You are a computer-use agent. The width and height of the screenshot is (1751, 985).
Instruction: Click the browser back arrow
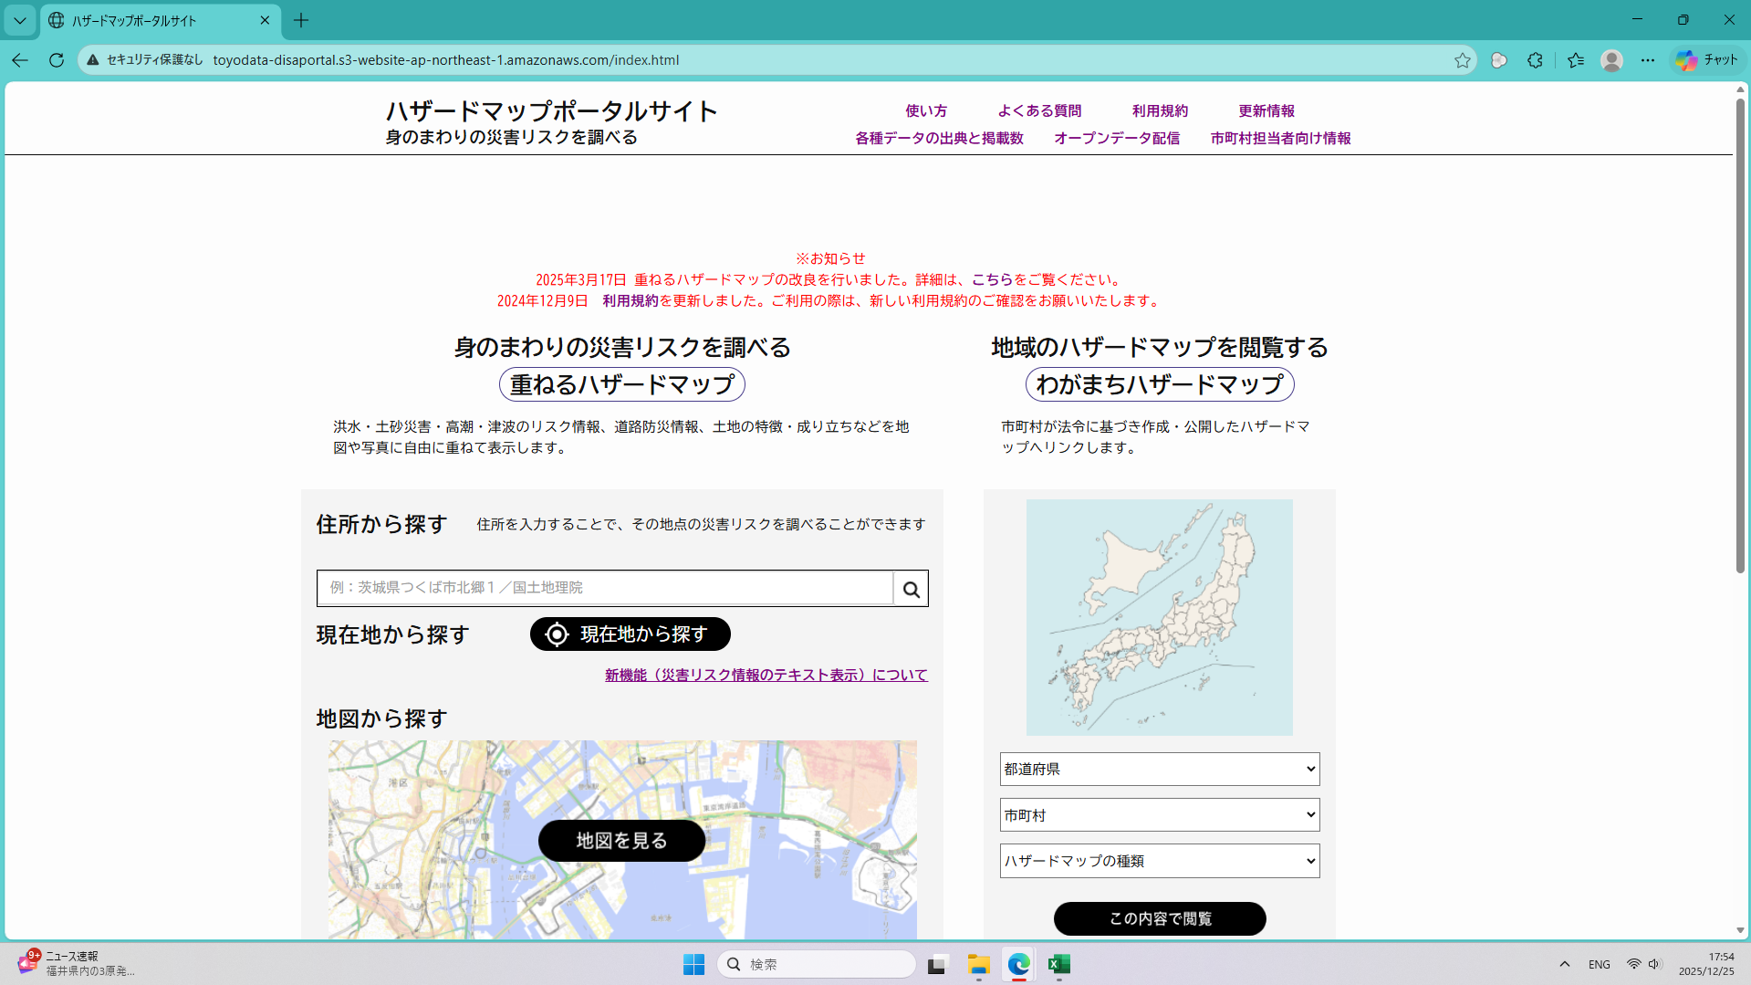[20, 60]
